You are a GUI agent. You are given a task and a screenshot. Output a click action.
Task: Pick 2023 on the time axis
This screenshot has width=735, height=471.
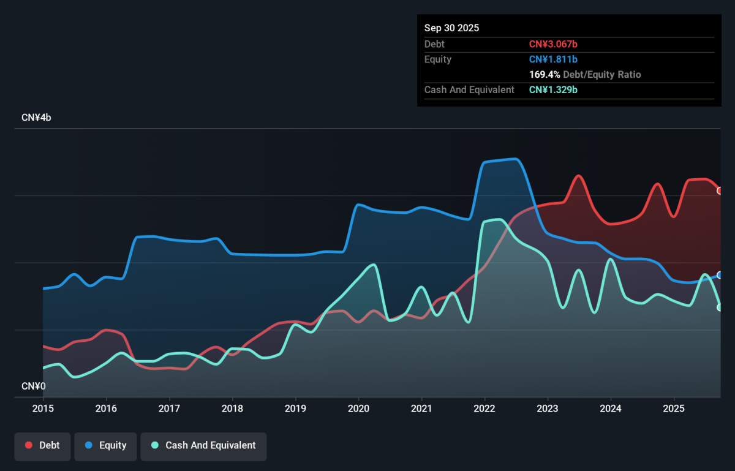click(x=548, y=409)
